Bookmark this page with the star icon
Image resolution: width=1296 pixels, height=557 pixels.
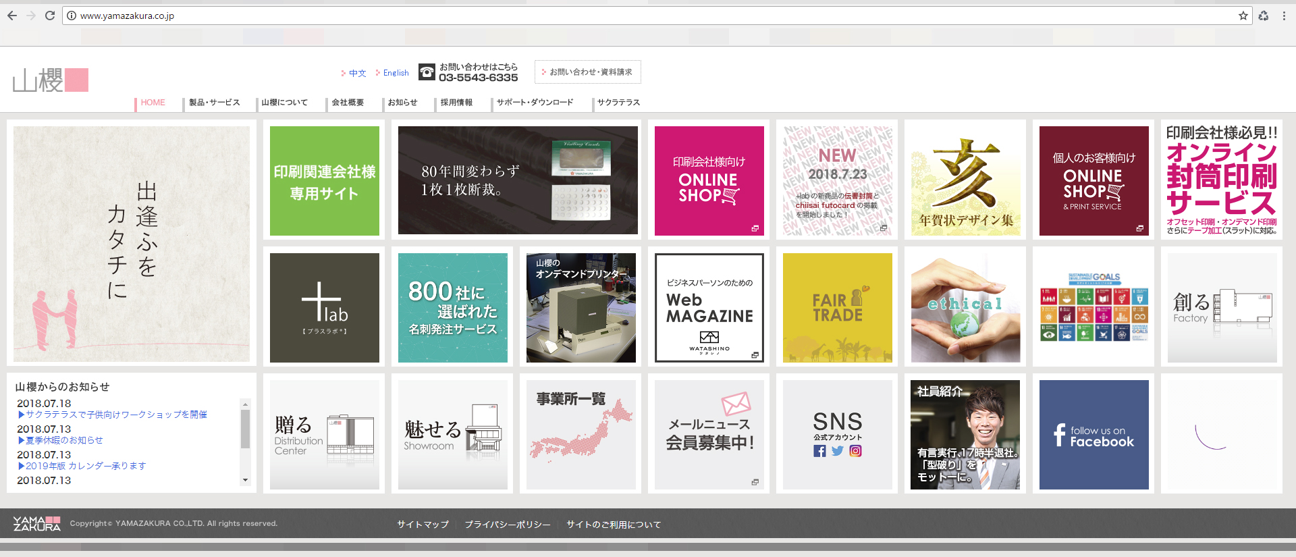pos(1243,16)
